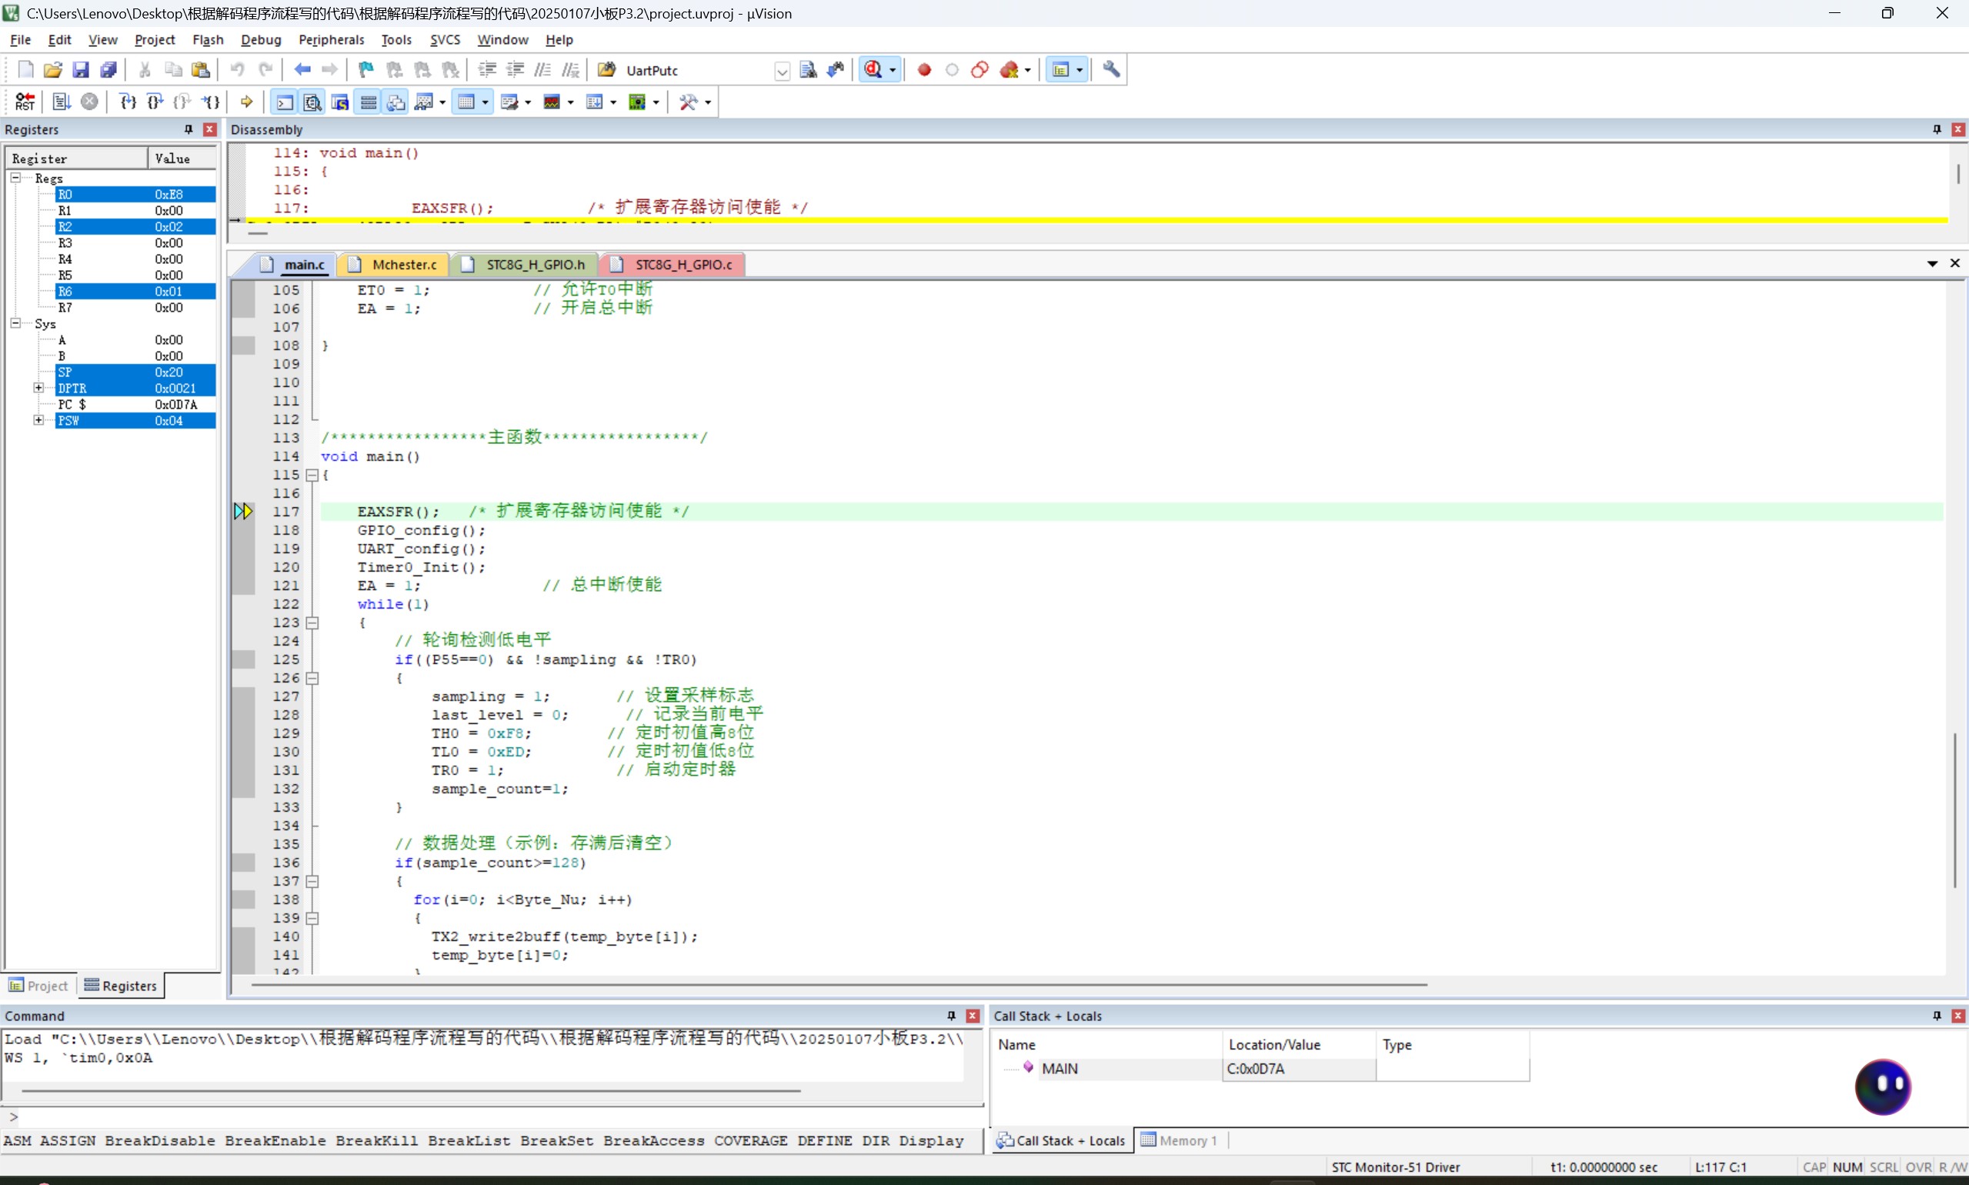Expand the PSW register node
This screenshot has height=1185, width=1969.
(38, 420)
